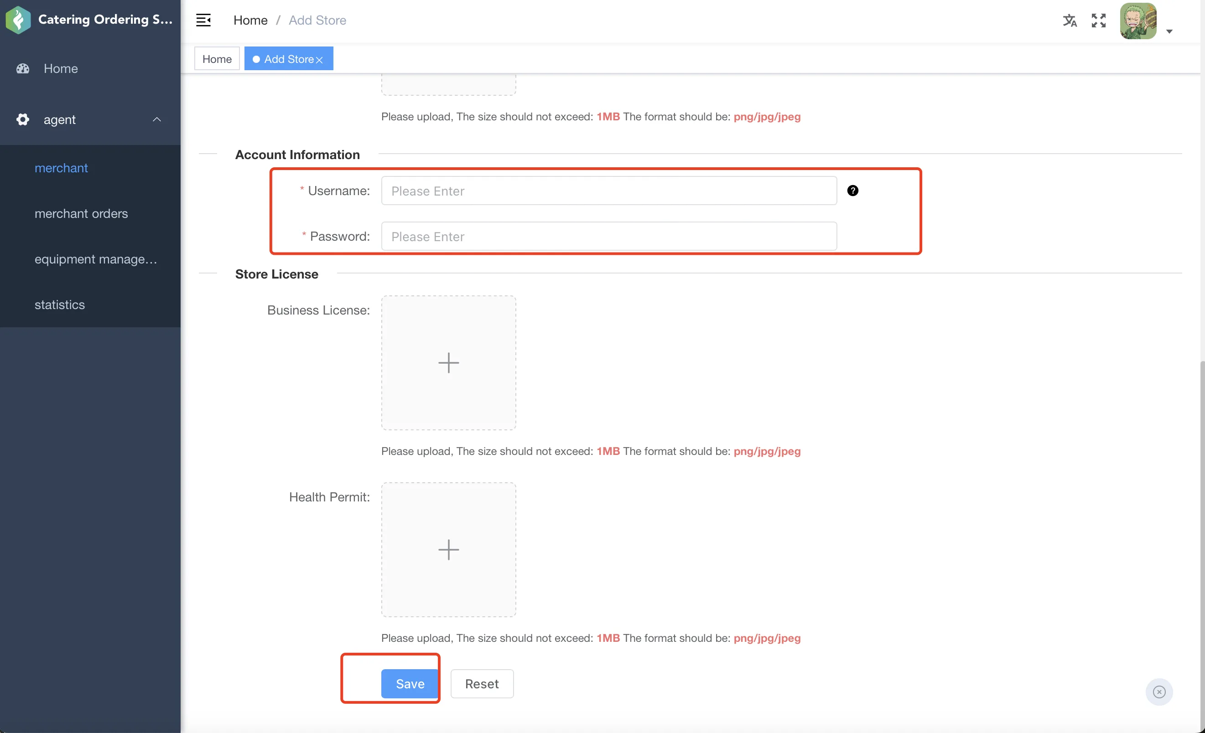Click the Store License section heading

(277, 274)
